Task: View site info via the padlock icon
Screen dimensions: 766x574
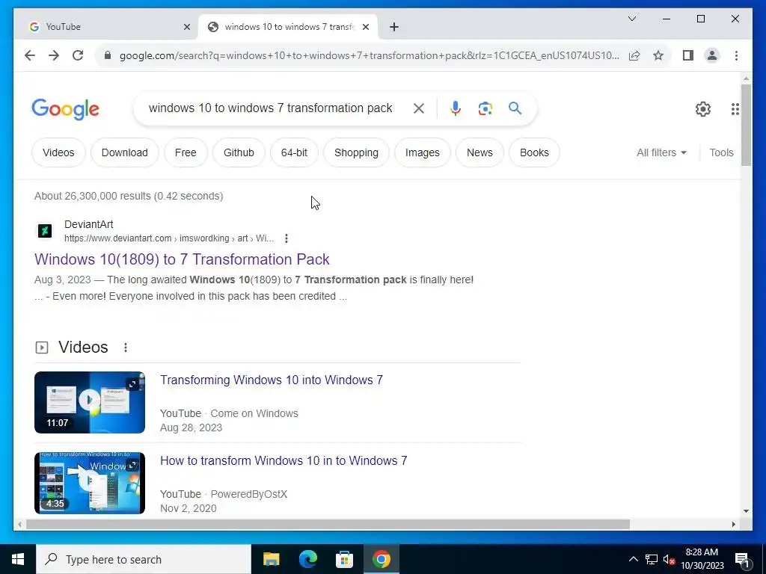Action: (108, 55)
